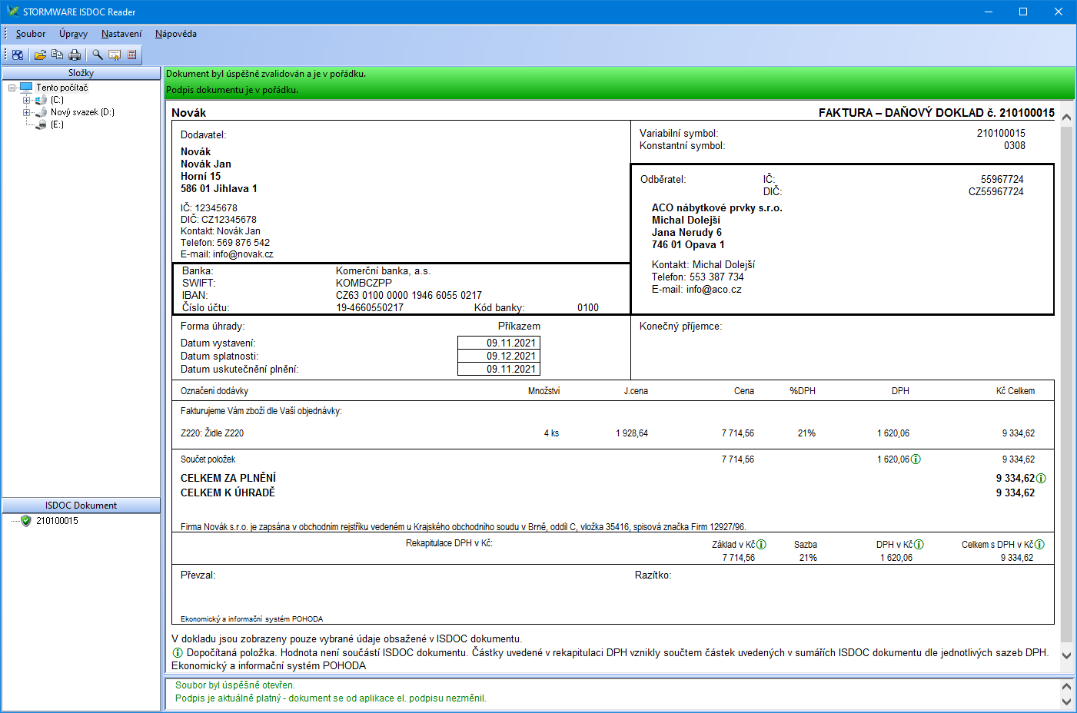
Task: Print the invoice using the printer icon
Action: click(75, 55)
